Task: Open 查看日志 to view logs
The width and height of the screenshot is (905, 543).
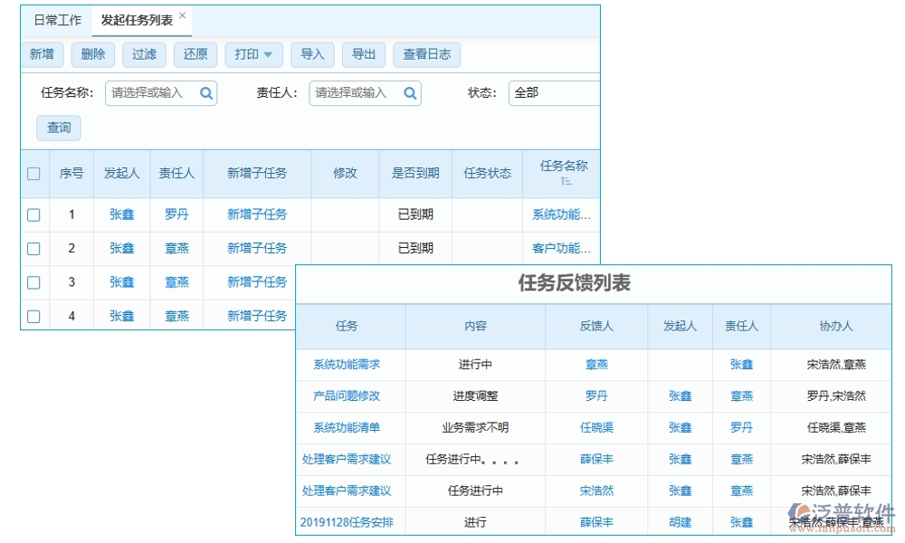Action: (426, 54)
